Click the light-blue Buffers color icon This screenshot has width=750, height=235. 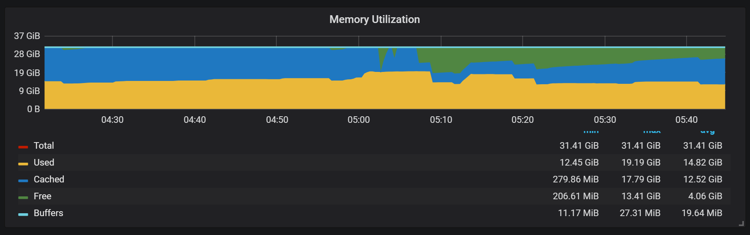[x=23, y=214]
